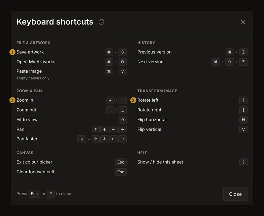Image resolution: width=264 pixels, height=216 pixels.
Task: Click the command key in Paste image row
Action: tap(109, 71)
